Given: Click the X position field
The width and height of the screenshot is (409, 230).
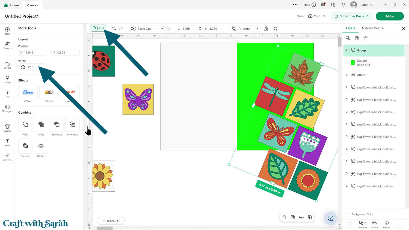Looking at the screenshot, I should [32, 53].
